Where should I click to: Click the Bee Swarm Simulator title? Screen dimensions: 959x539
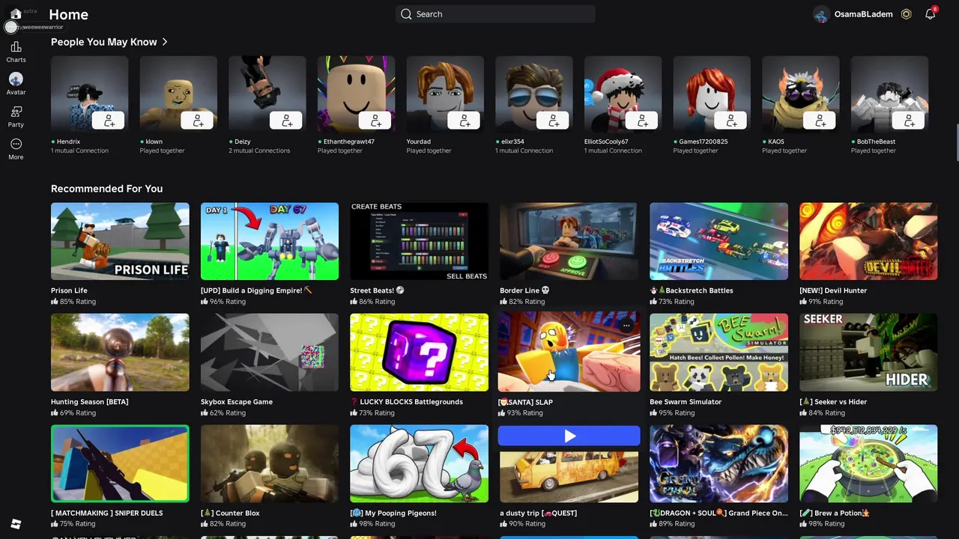coord(686,402)
